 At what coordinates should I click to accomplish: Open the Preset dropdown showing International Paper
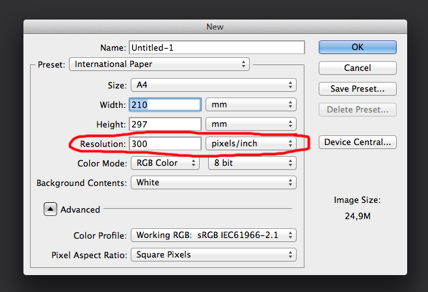pos(160,64)
